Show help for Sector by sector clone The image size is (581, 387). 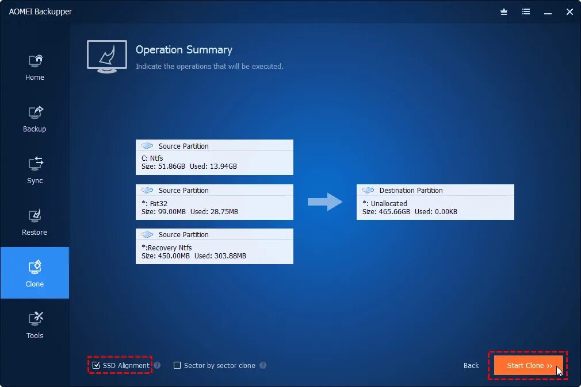point(263,365)
